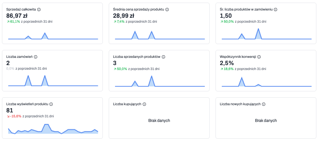Click info icon beside Liczba nowych kupujących
This screenshot has width=319, height=141.
coord(264,104)
